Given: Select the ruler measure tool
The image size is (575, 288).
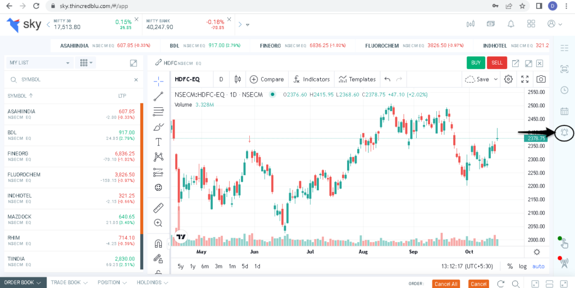Looking at the screenshot, I should pyautogui.click(x=158, y=208).
